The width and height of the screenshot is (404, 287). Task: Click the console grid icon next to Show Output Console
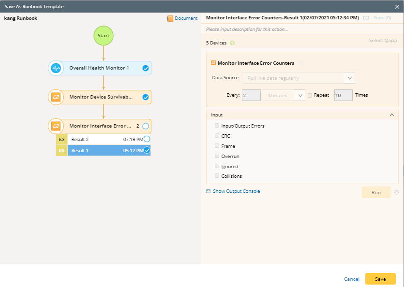tap(208, 191)
